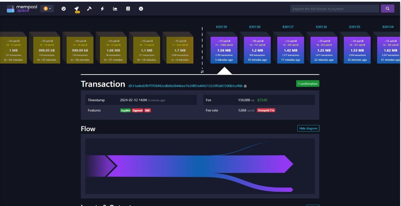Open the Accelerator rocket icon

77,9
